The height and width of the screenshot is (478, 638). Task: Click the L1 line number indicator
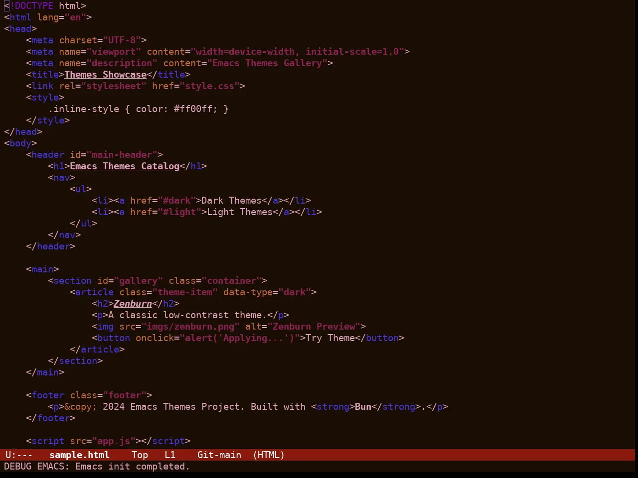coord(170,455)
